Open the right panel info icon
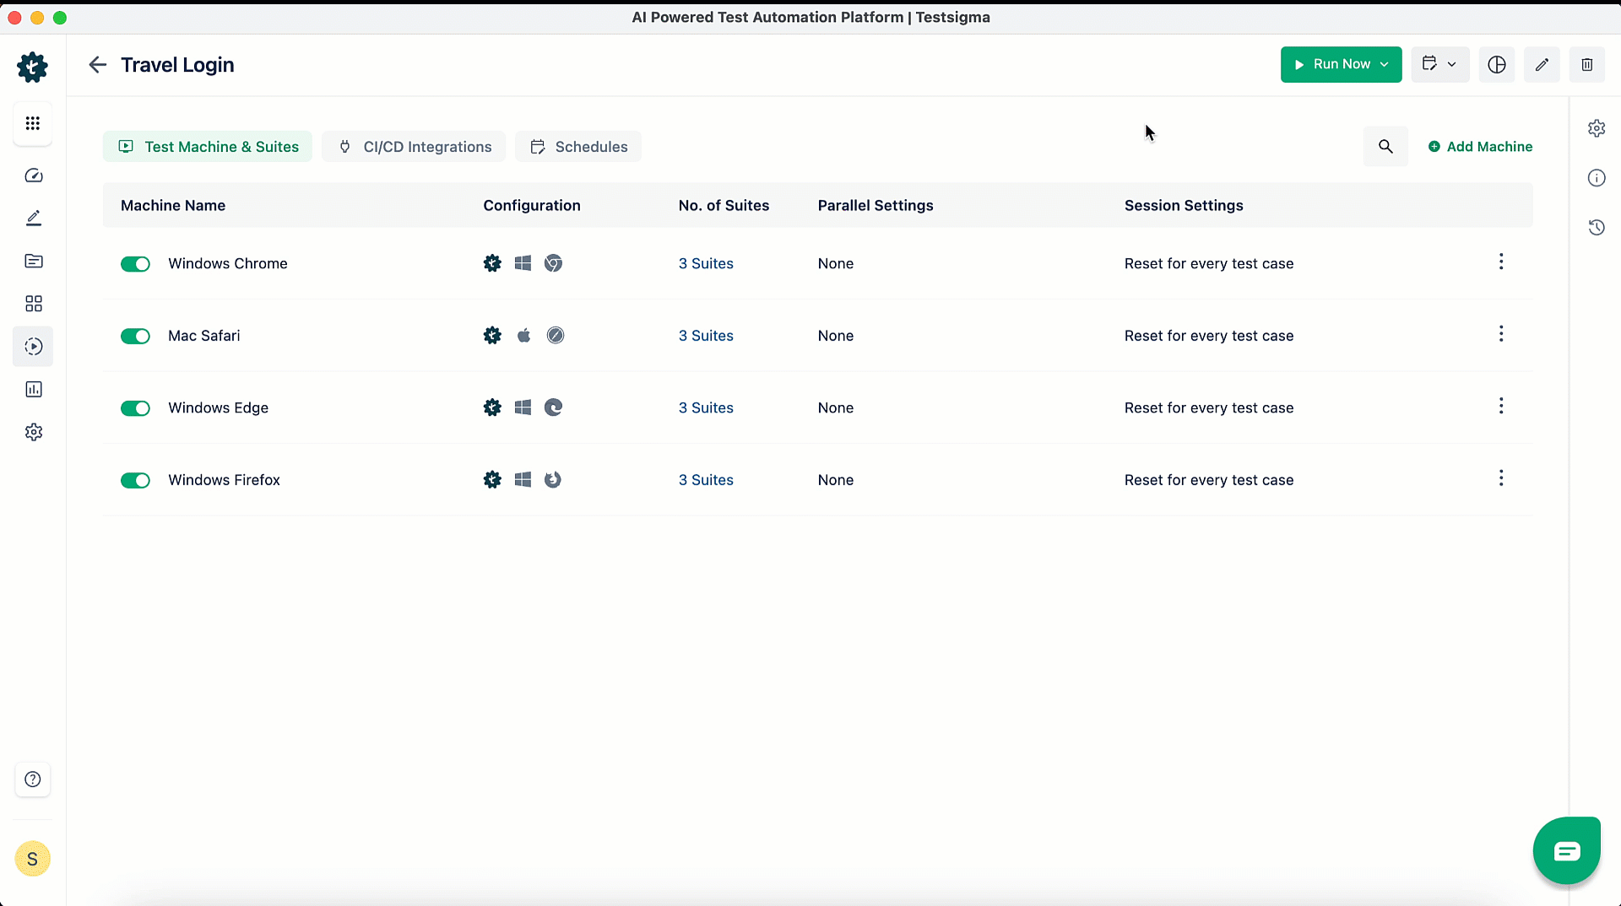1621x906 pixels. point(1597,178)
